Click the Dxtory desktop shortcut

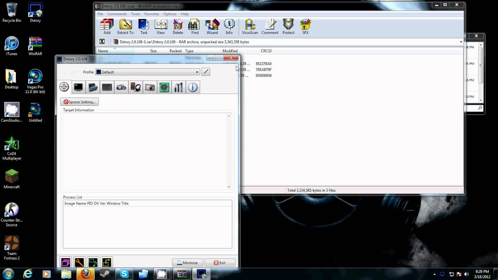click(35, 12)
